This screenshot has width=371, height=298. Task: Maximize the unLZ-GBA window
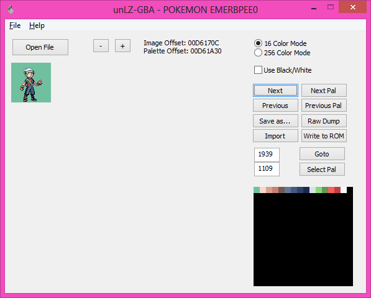click(x=331, y=7)
